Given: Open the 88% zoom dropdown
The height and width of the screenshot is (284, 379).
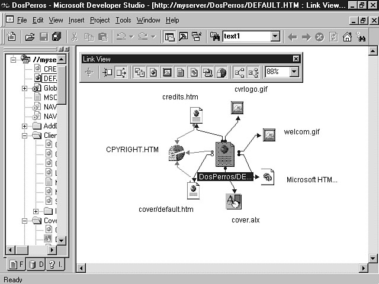Looking at the screenshot, I should tap(293, 73).
